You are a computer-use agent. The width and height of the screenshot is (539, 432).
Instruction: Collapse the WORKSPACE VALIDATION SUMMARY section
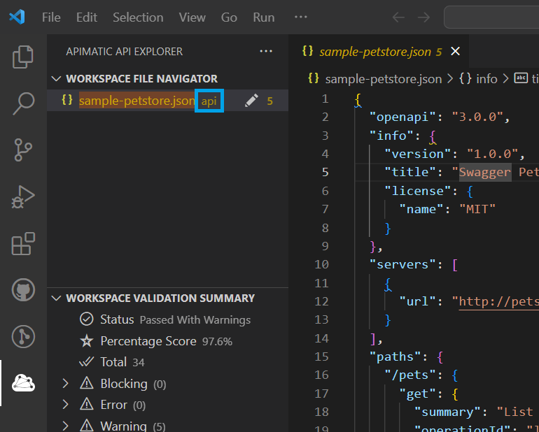(57, 298)
